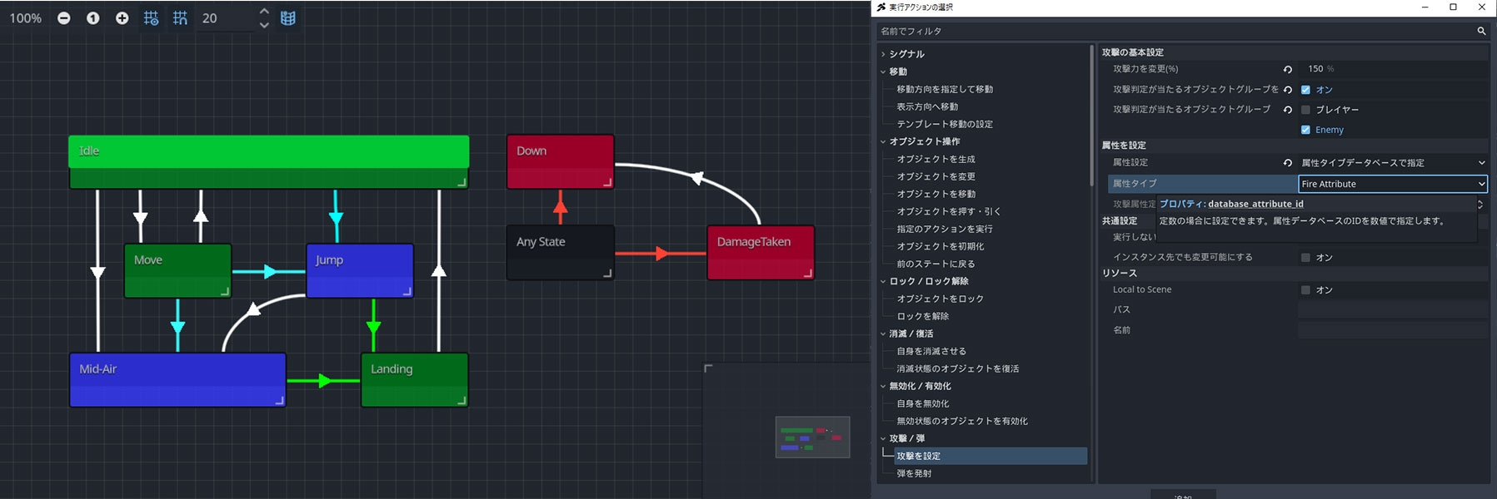Screen dimensions: 1497x499
Task: Click the search icon in the filter bar
Action: [x=1481, y=32]
